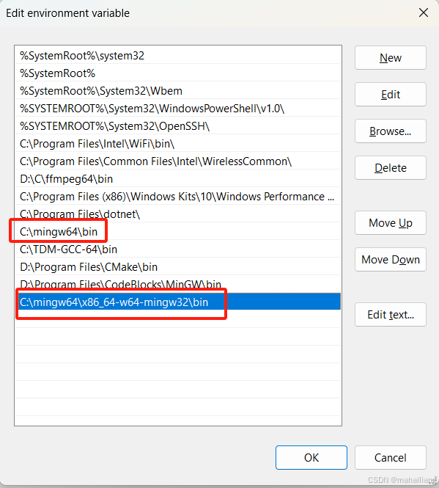The width and height of the screenshot is (439, 488).
Task: Select the CodeBlocks\MinGW\bin path row
Action: point(178,285)
